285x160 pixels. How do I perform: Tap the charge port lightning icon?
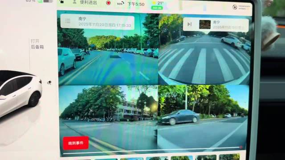[x=49, y=83]
